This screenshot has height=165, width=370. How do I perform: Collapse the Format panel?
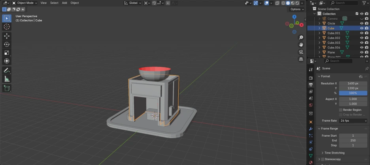319,76
